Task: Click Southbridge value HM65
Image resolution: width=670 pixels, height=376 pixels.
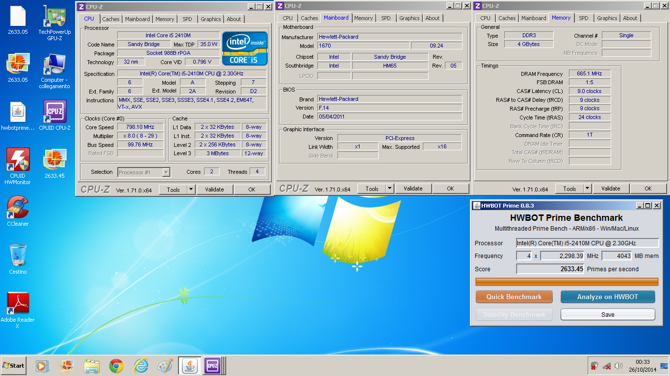Action: (x=390, y=66)
